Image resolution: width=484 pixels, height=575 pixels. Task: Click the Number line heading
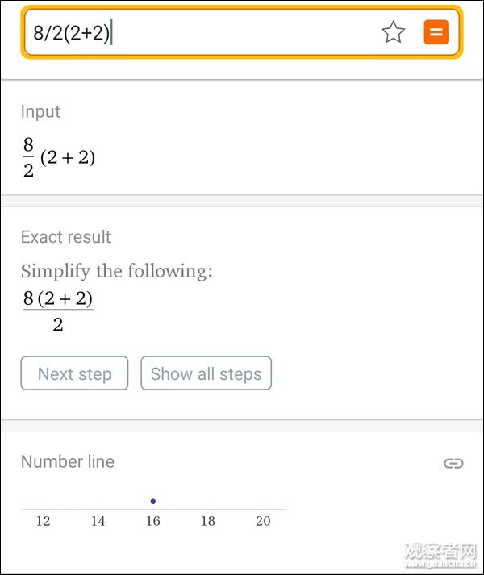pyautogui.click(x=67, y=461)
